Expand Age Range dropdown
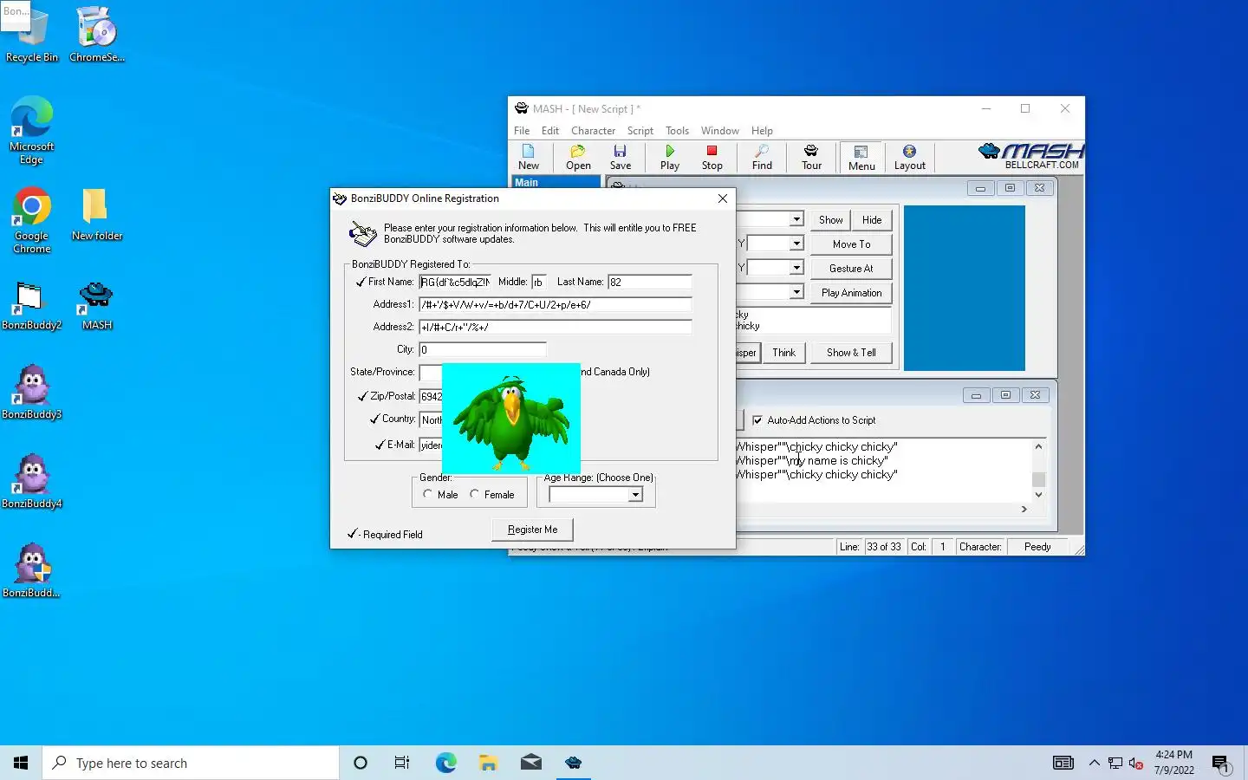The height and width of the screenshot is (780, 1248). pos(635,495)
